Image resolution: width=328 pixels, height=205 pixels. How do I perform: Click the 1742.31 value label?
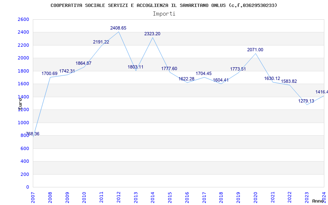67,71
